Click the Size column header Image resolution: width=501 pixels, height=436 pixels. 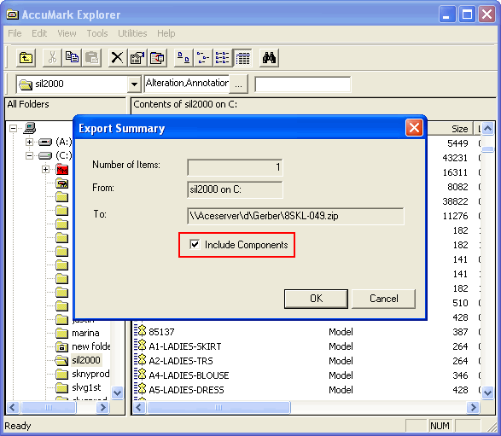pyautogui.click(x=450, y=129)
